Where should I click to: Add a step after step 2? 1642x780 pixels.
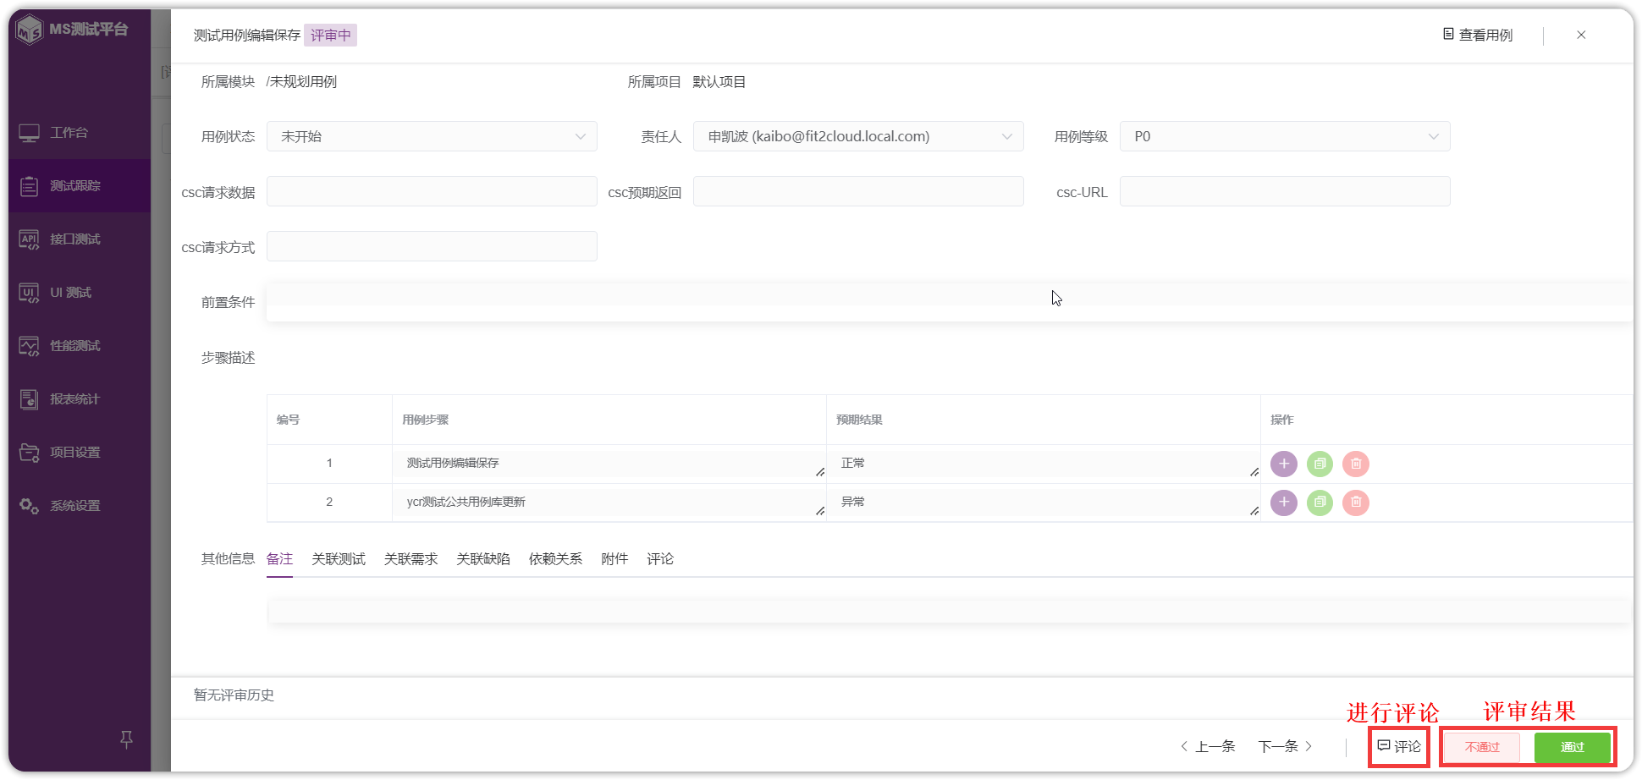[1284, 503]
